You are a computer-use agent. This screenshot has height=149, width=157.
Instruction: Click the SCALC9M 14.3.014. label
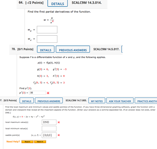87,3
